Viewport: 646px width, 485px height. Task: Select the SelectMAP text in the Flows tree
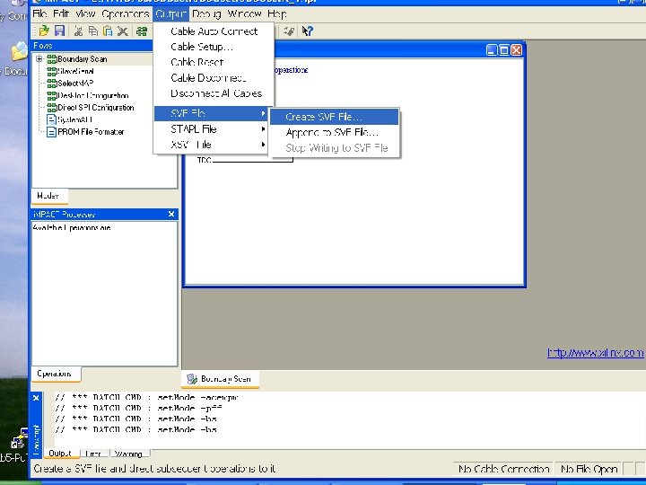point(75,84)
